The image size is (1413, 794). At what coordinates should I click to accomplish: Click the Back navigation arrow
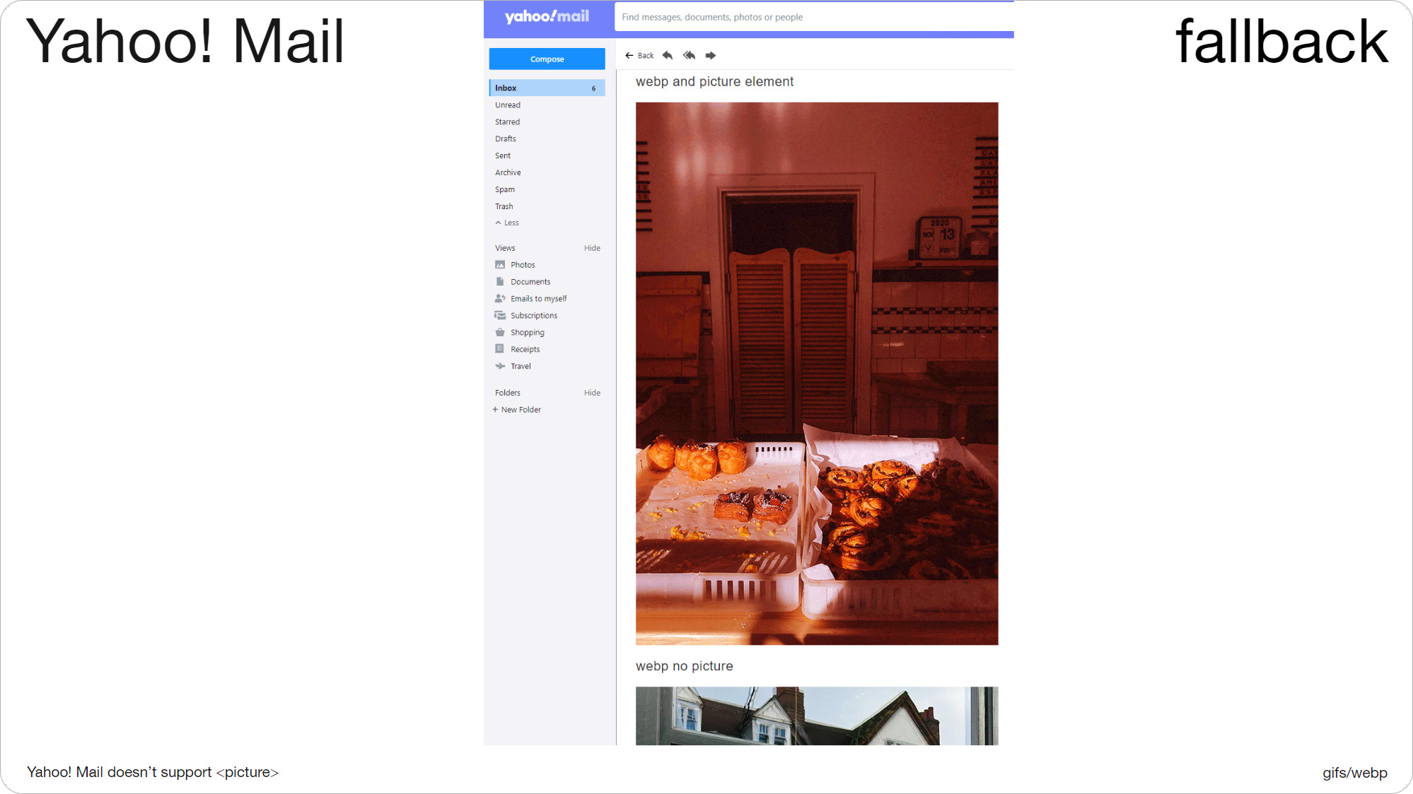630,54
